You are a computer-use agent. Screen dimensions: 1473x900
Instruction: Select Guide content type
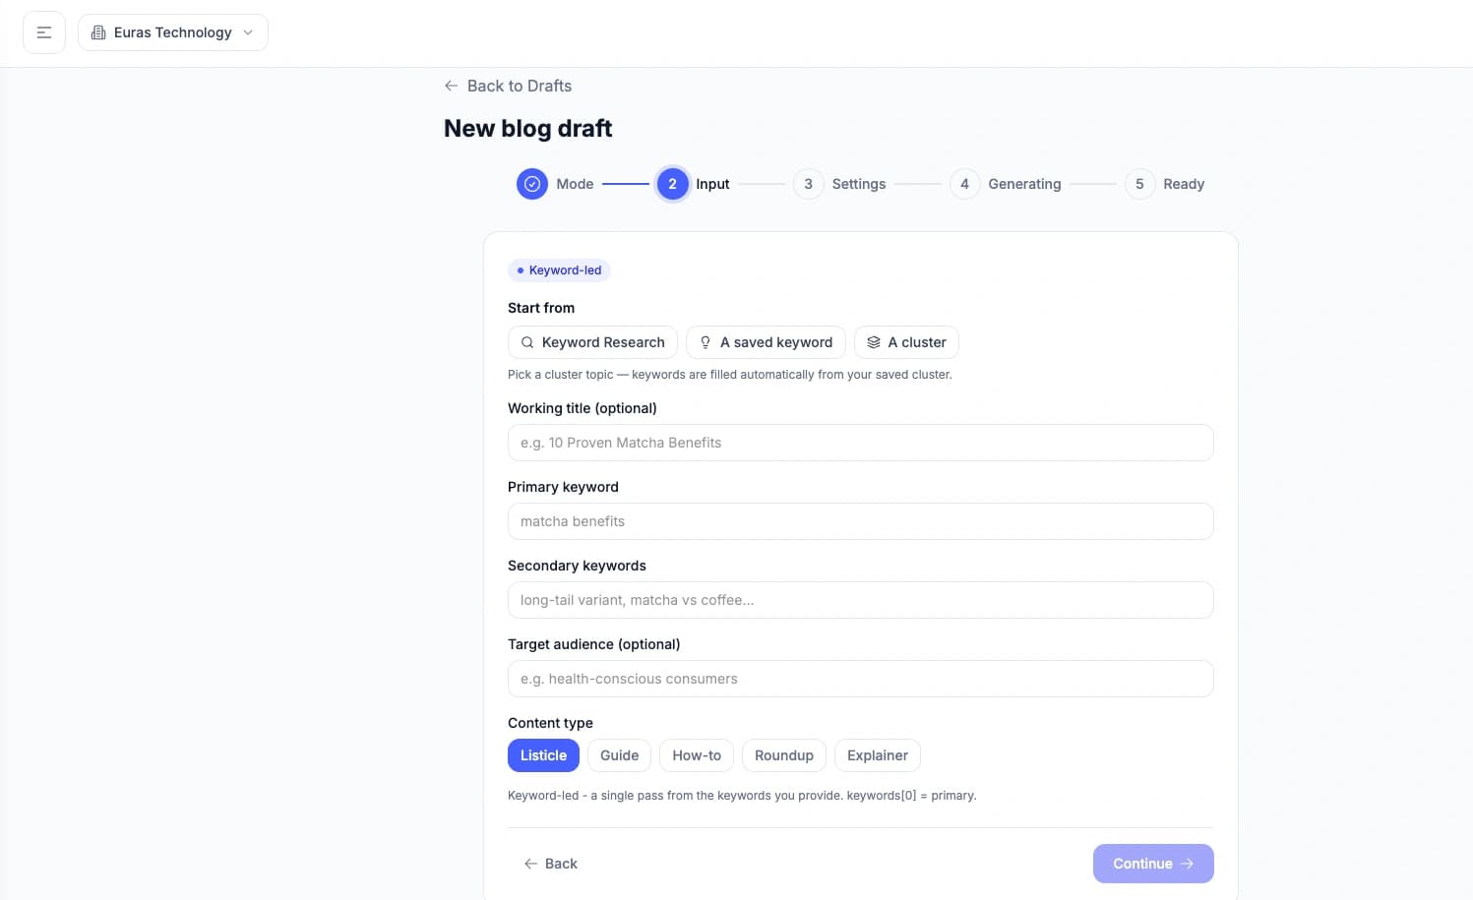pos(619,755)
